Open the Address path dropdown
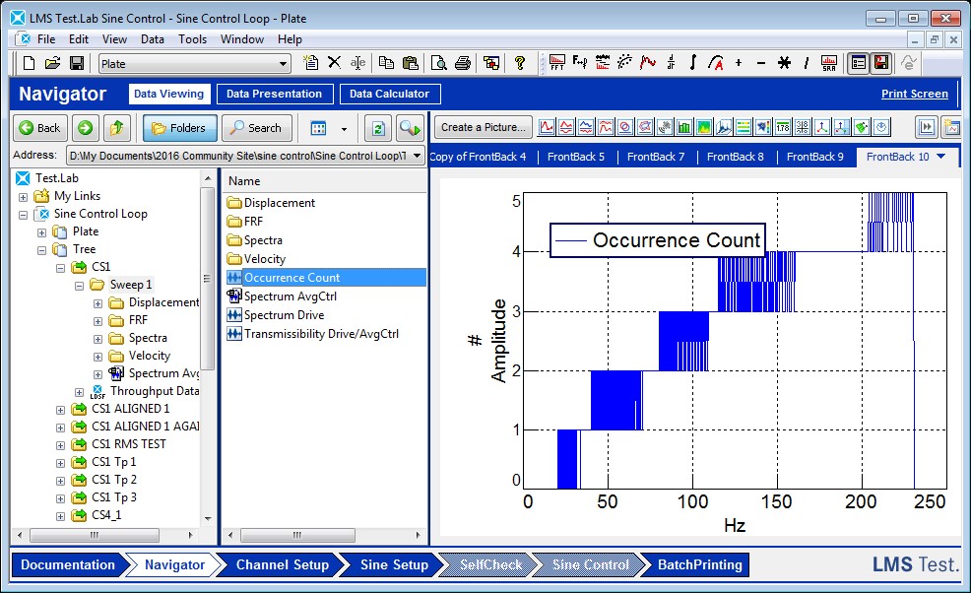The height and width of the screenshot is (593, 971). pyautogui.click(x=418, y=156)
